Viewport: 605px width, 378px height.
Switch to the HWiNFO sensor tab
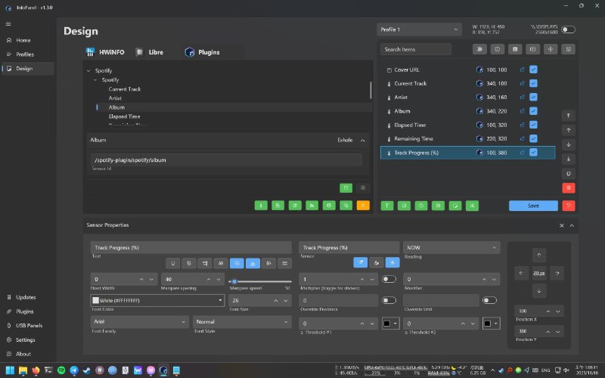click(x=106, y=52)
